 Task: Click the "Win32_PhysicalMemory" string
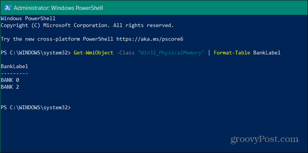coord(170,53)
